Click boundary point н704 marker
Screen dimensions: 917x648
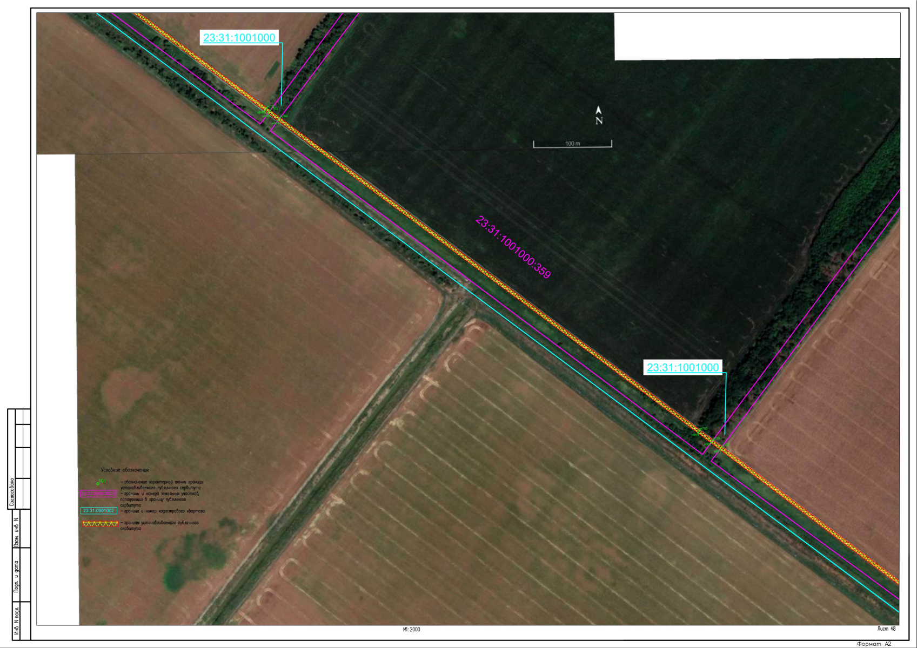click(280, 119)
